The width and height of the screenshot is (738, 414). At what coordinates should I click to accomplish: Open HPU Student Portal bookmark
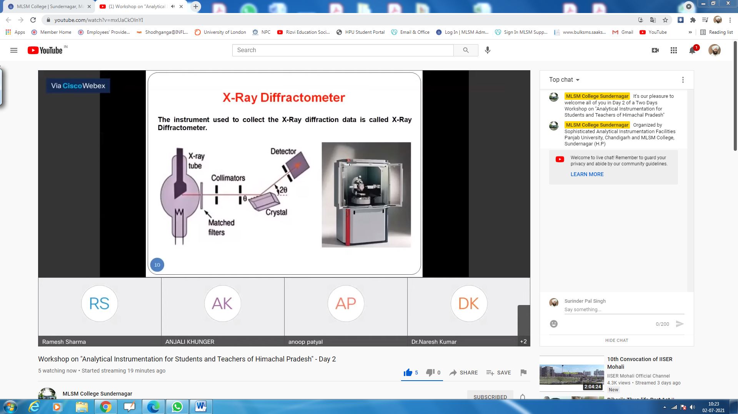coord(360,32)
